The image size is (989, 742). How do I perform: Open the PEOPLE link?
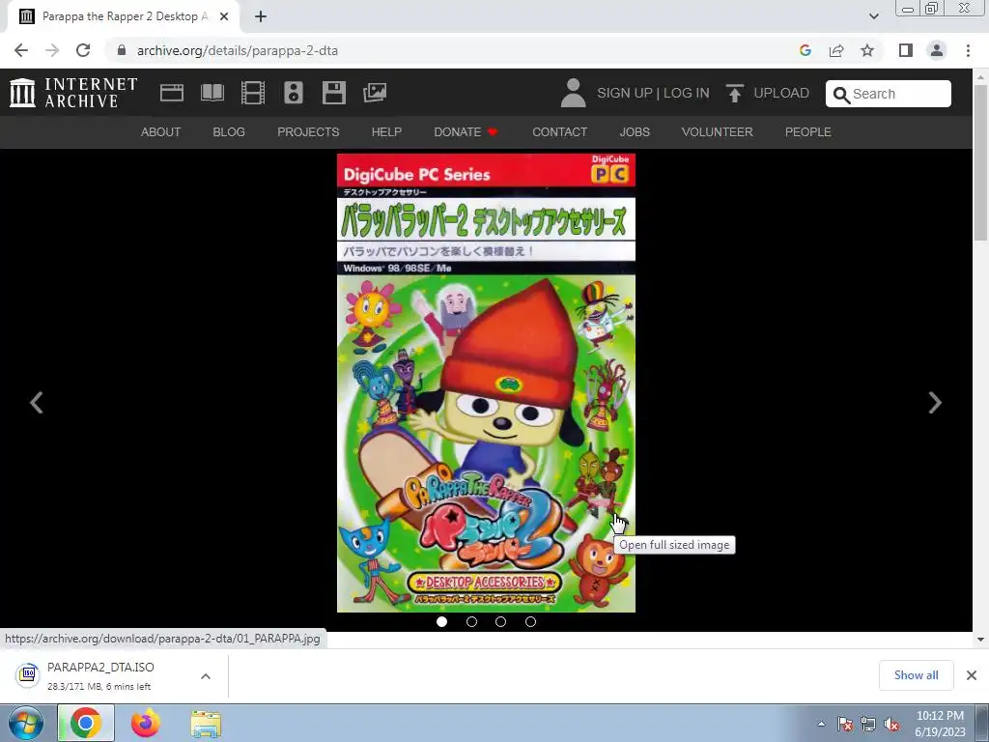pos(808,131)
